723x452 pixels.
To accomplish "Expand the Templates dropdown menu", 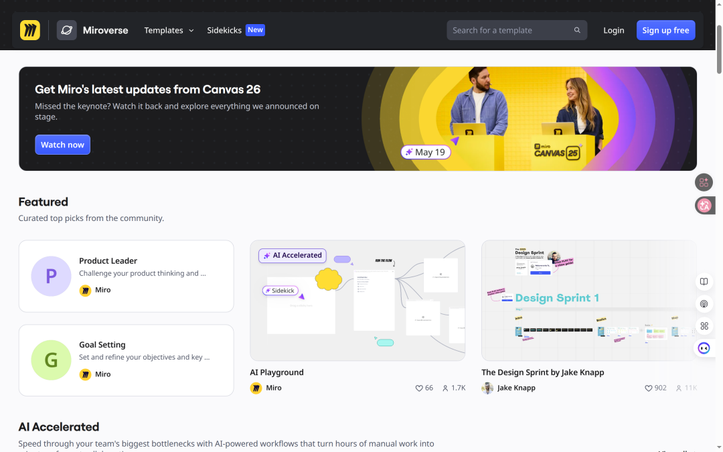I will [x=169, y=30].
